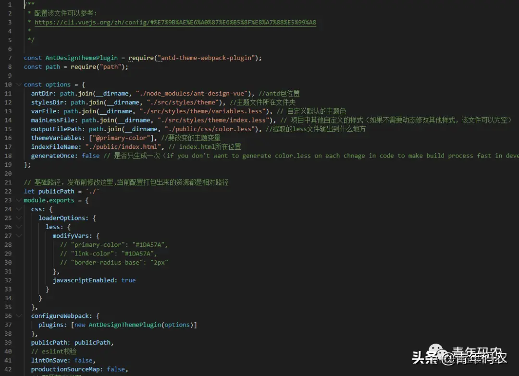Image resolution: width=519 pixels, height=376 pixels.
Task: Select line number 7 in the gutter
Action: [10, 58]
